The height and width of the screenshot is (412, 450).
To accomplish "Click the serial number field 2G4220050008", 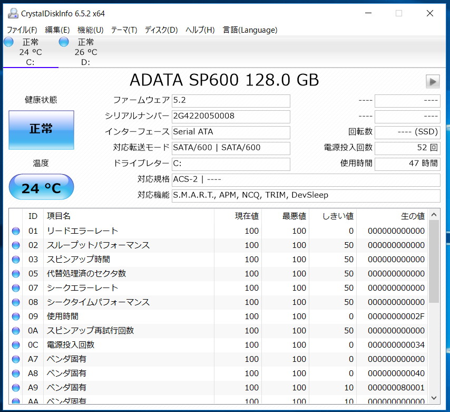I will click(x=231, y=117).
